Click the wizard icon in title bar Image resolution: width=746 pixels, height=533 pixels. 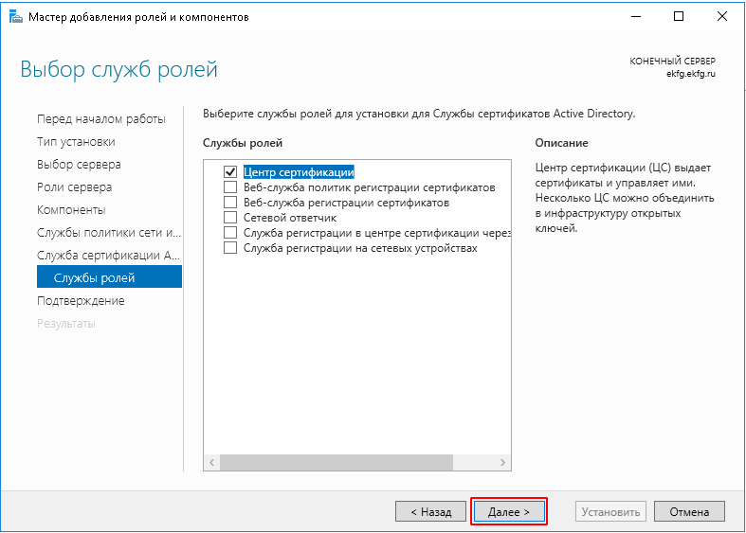16,17
